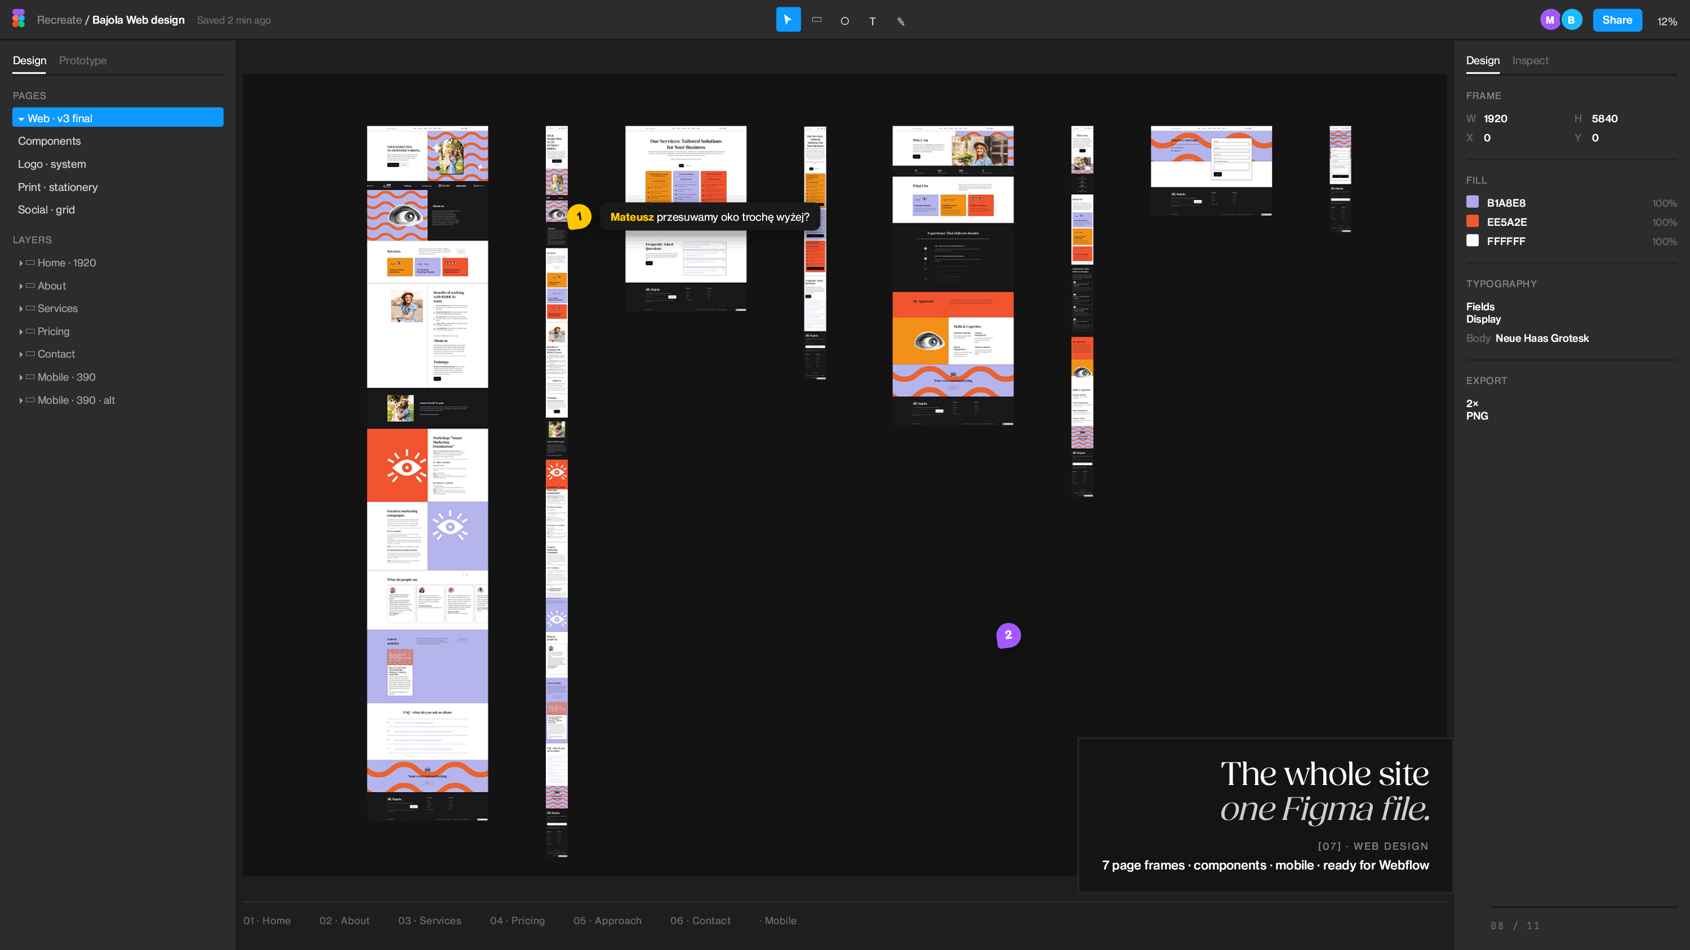Expand the About layer

[21, 286]
